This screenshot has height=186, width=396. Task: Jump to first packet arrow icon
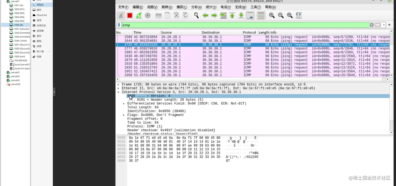[232, 15]
